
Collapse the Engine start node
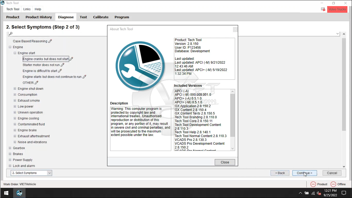pyautogui.click(x=15, y=53)
